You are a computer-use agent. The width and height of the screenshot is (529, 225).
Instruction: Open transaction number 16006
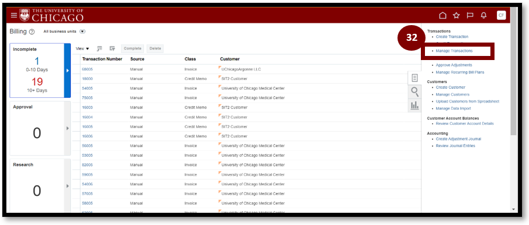[87, 136]
